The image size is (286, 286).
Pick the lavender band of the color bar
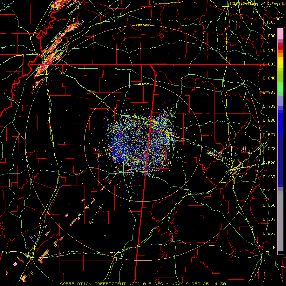(281, 101)
